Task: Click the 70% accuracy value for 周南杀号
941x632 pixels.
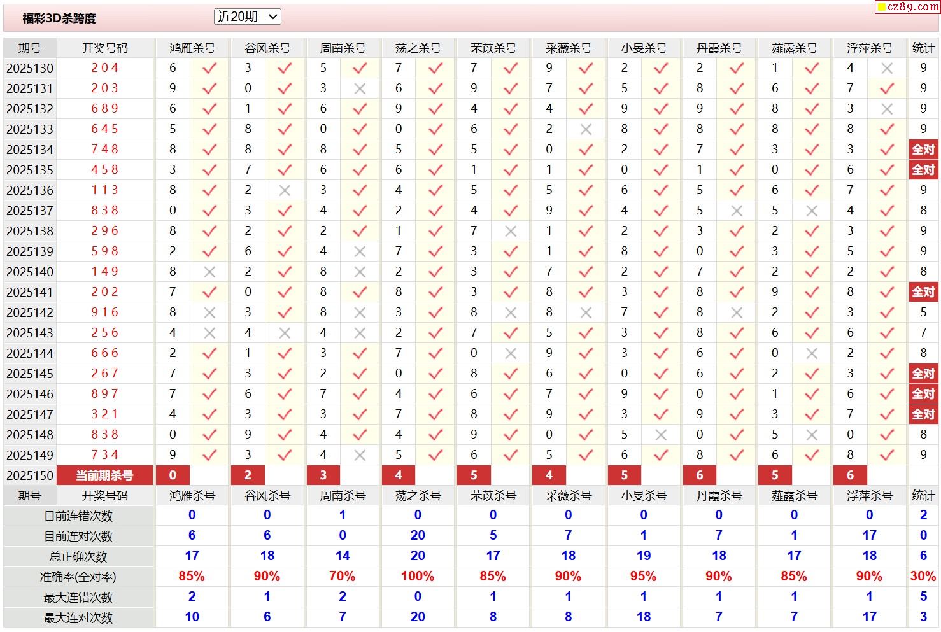Action: pos(342,577)
